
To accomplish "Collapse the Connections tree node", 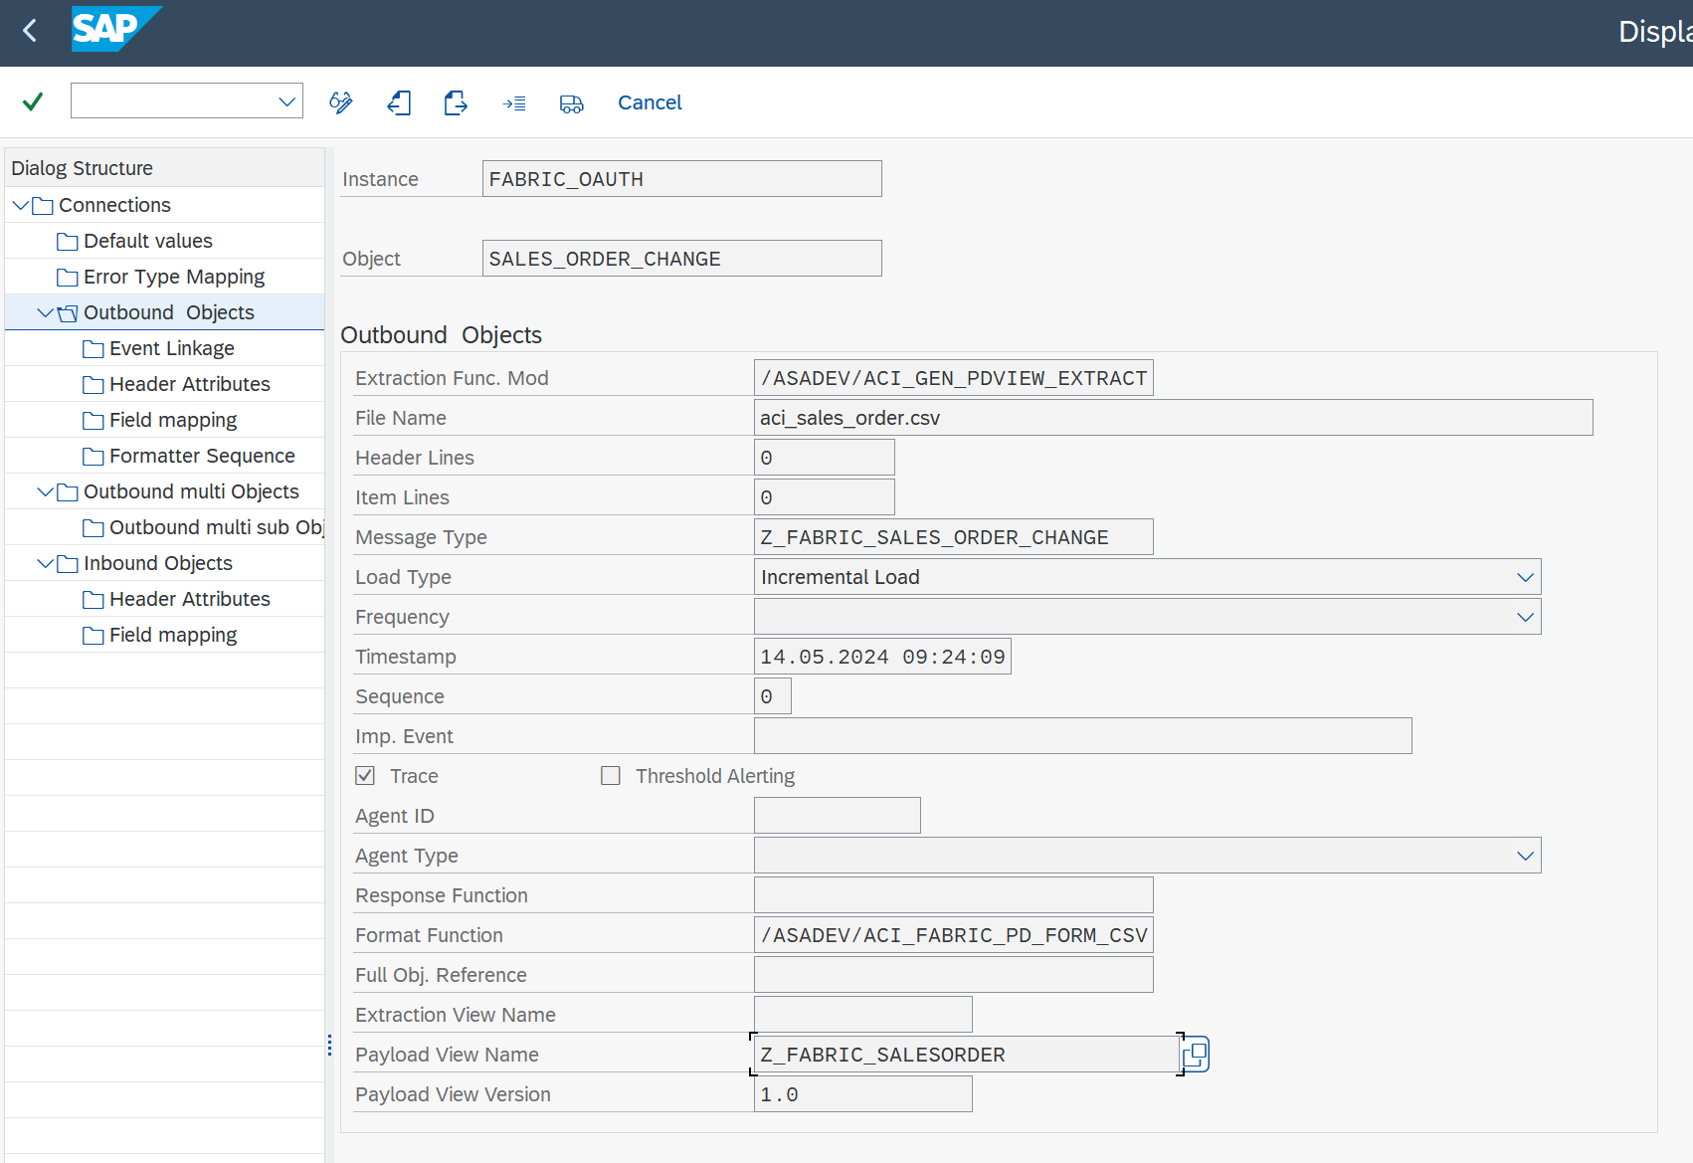I will pyautogui.click(x=20, y=205).
